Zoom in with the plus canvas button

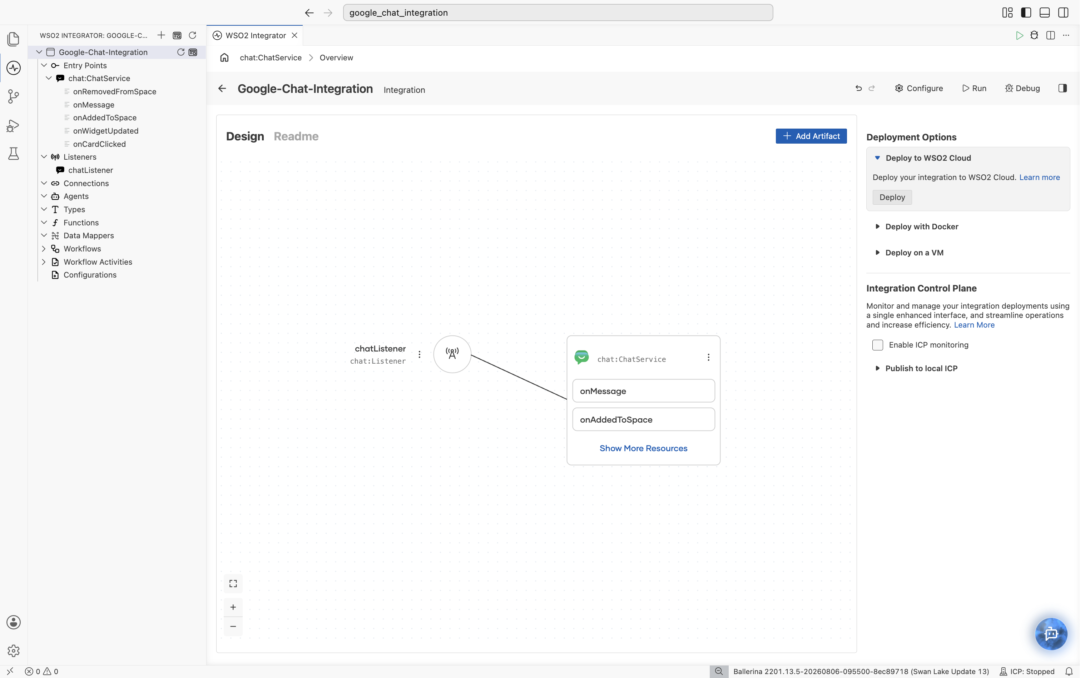[233, 607]
